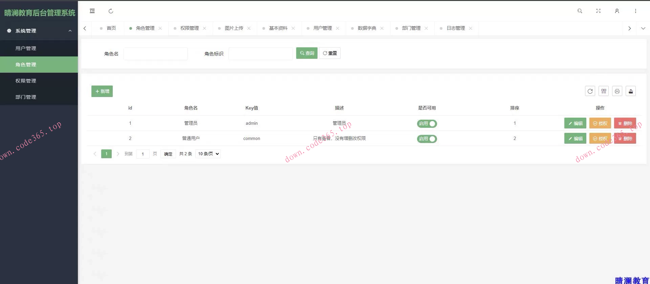The width and height of the screenshot is (650, 284).
Task: Toggle fullscreen icon in header
Action: [x=598, y=11]
